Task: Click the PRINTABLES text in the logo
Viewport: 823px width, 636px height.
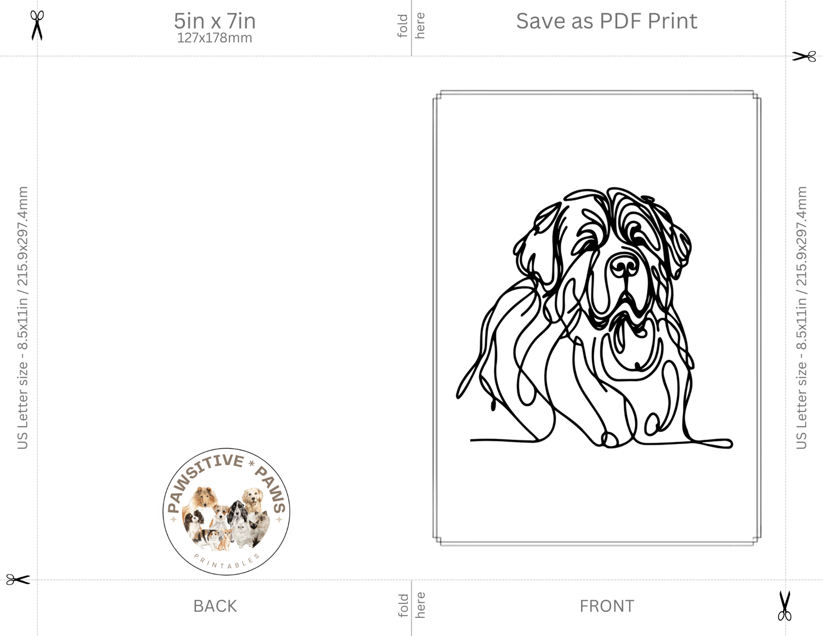Action: pos(227,562)
